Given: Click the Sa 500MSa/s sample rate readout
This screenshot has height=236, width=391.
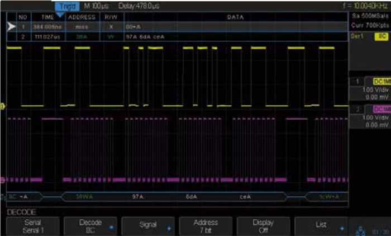Looking at the screenshot, I should point(370,16).
